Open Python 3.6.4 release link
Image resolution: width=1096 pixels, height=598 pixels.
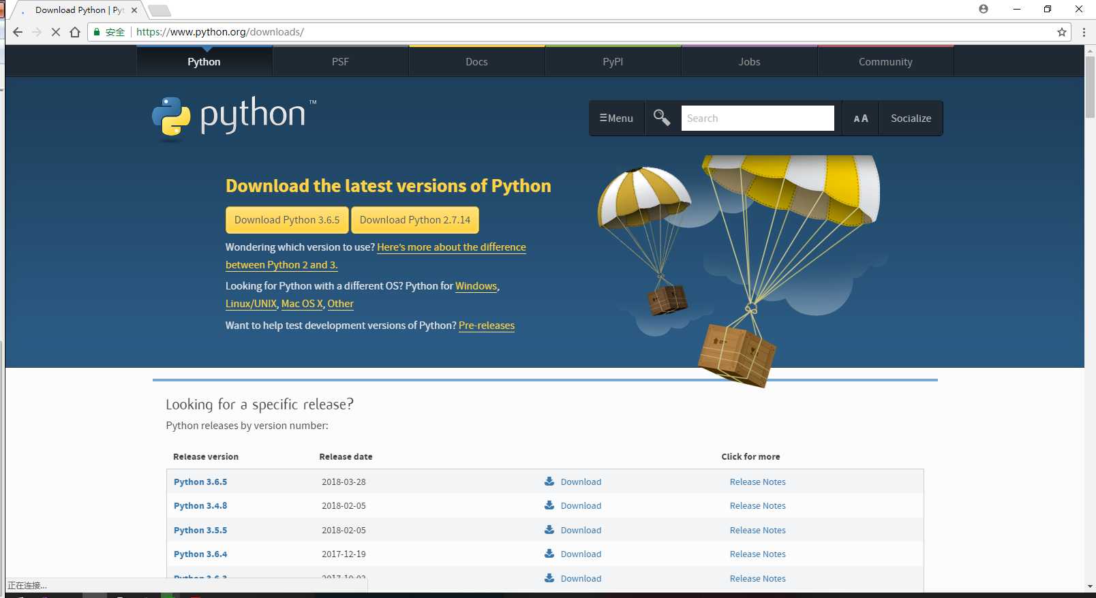coord(200,554)
